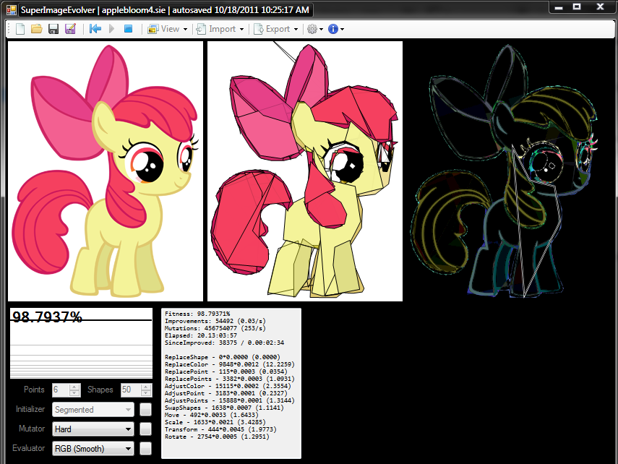The width and height of the screenshot is (618, 464).
Task: Click the 'ReplacePoint - 115' stats line
Action: click(226, 371)
